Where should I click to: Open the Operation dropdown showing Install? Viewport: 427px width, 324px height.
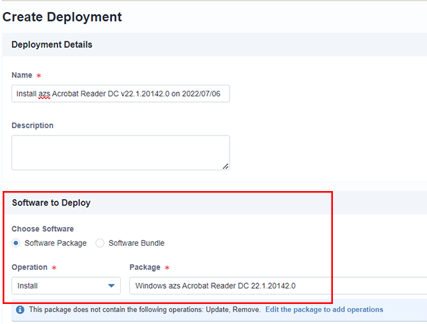65,286
